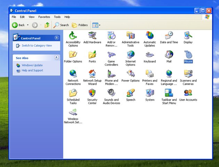
Task: Select the Display icon
Action: point(188,35)
